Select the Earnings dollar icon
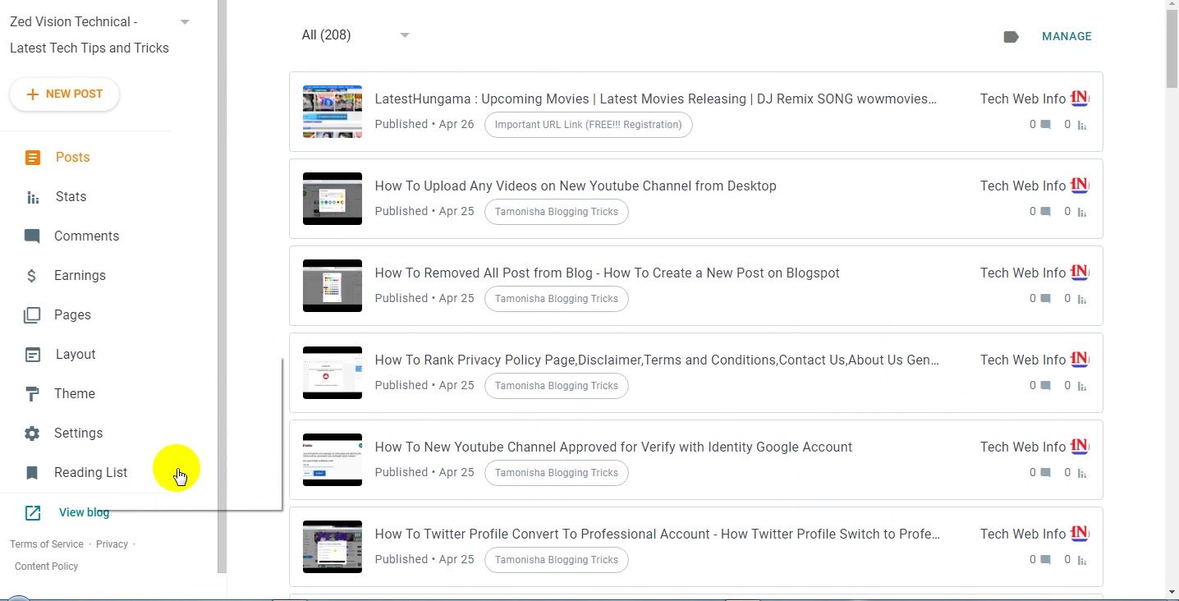The width and height of the screenshot is (1179, 601). coord(32,276)
